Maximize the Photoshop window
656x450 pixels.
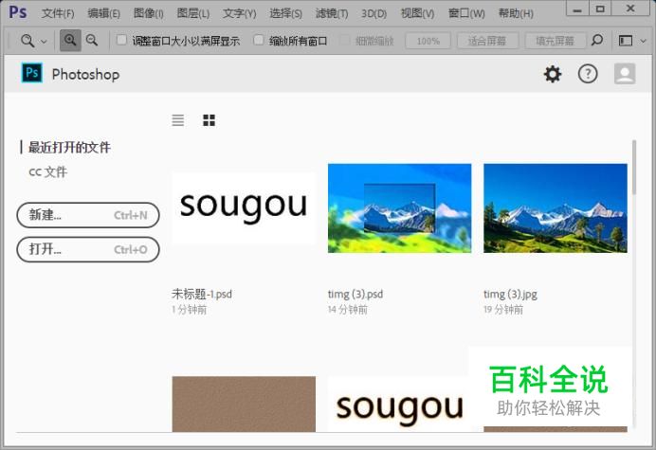(600, 9)
